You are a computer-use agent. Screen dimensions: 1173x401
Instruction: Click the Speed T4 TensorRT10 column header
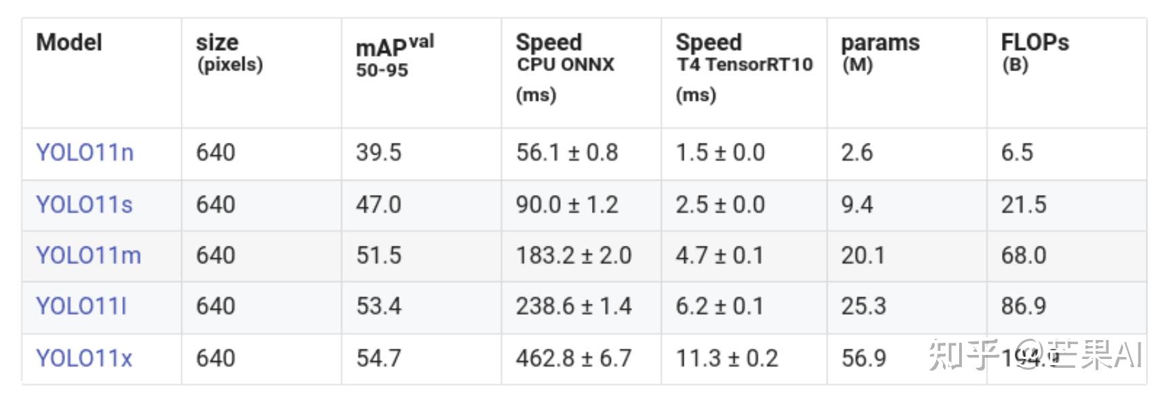pos(744,68)
